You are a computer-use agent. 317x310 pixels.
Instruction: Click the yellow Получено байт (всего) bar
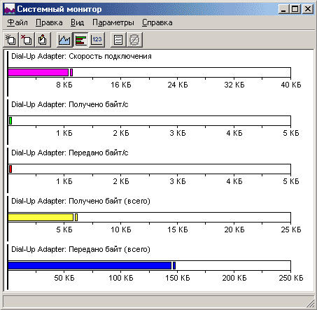tap(41, 218)
